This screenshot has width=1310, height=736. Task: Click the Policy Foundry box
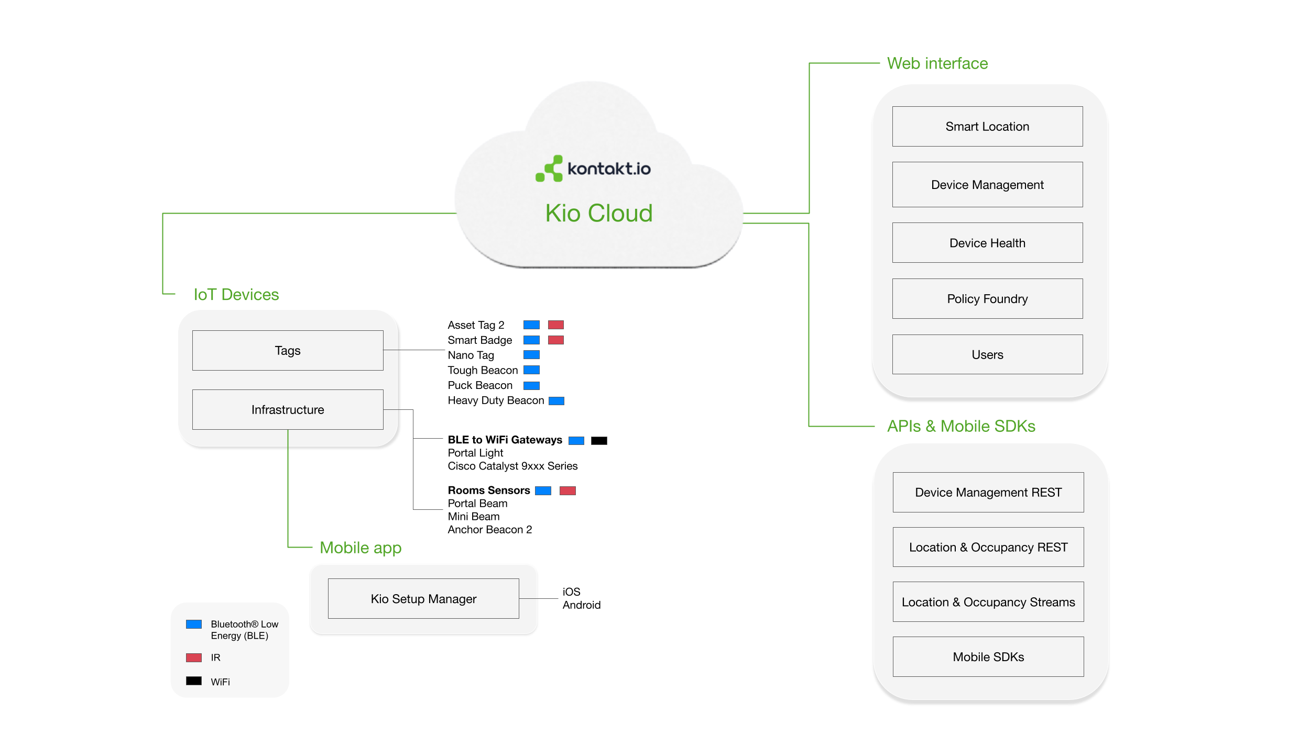pyautogui.click(x=987, y=299)
